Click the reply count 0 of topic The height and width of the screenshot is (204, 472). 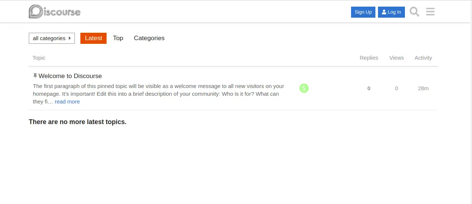coord(369,88)
